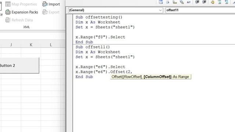Click the Refresh Data icon
The height and width of the screenshot is (132, 235).
click(x=8, y=20)
